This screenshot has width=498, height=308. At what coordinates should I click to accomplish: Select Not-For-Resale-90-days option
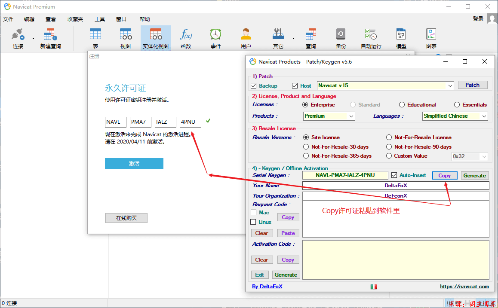[389, 147]
